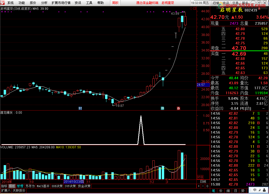Click 另存为 to save the template
The height and width of the screenshot is (194, 269).
pos(30,186)
